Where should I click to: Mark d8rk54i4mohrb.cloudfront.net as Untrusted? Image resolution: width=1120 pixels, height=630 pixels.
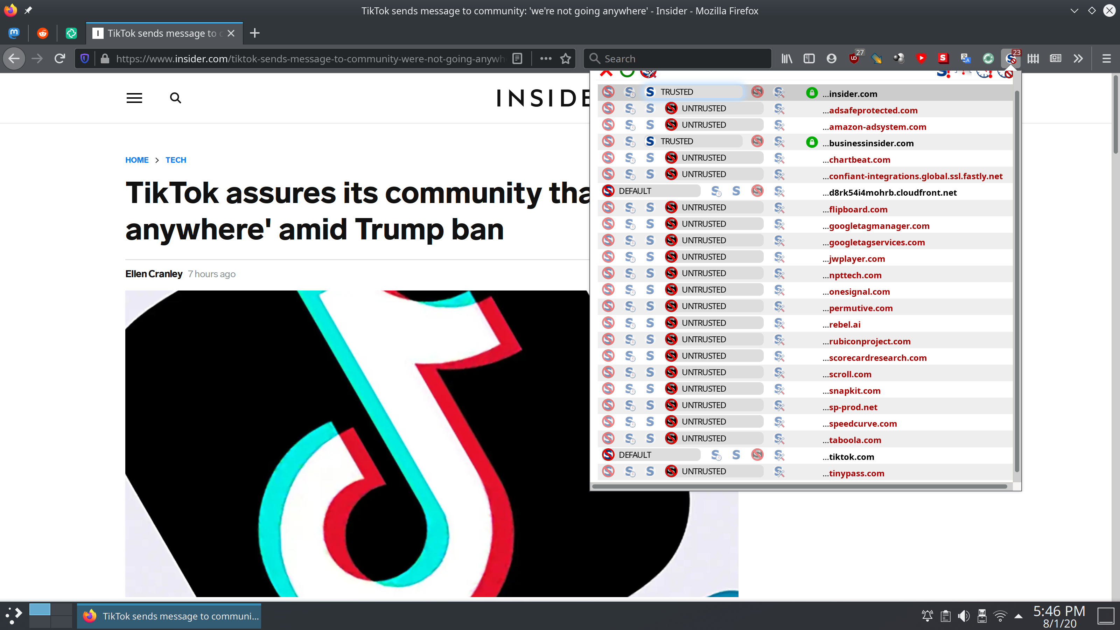757,191
